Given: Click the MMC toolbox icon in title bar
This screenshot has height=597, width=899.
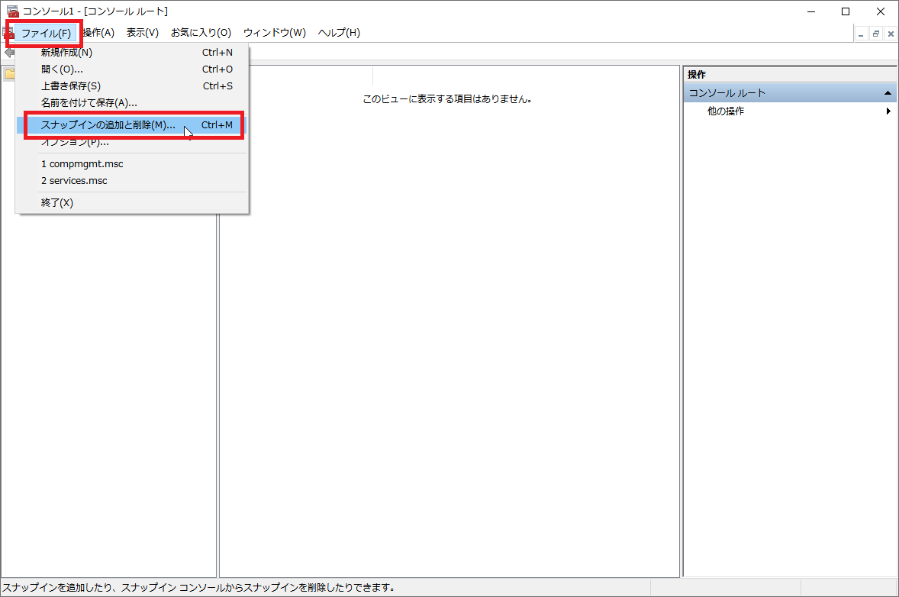Looking at the screenshot, I should (12, 11).
